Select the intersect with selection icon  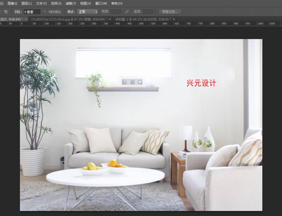pos(6,12)
